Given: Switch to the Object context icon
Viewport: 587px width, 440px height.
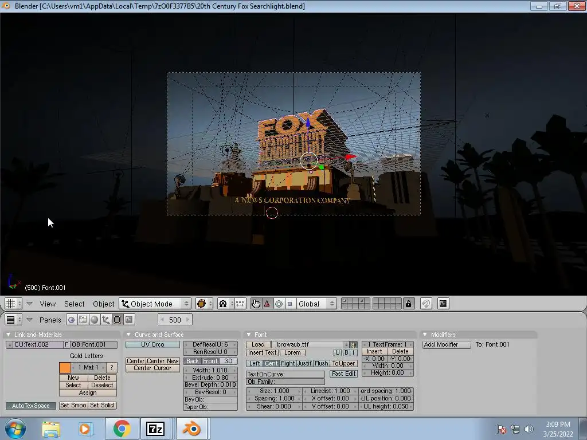Looking at the screenshot, I should 106,320.
